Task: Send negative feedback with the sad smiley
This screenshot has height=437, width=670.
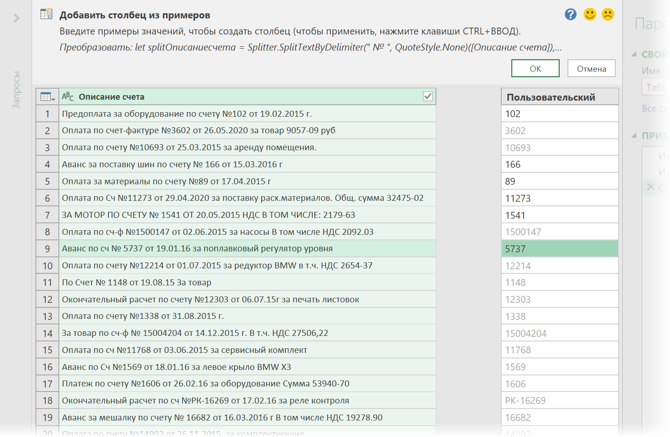Action: click(x=608, y=14)
